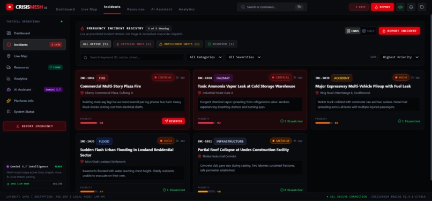The width and height of the screenshot is (432, 201).
Task: Switch to Table view
Action: pos(368,31)
